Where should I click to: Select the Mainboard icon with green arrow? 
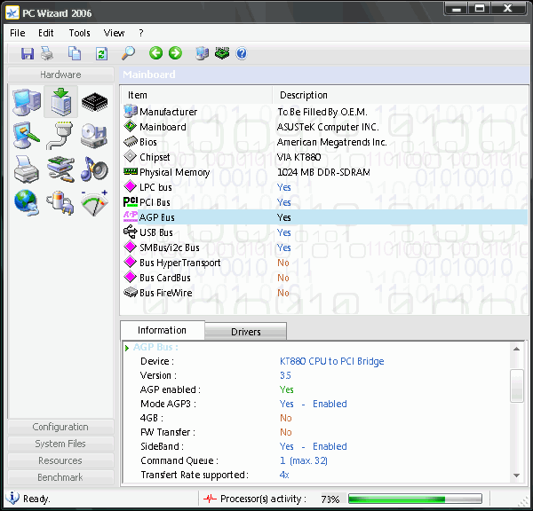click(x=60, y=101)
